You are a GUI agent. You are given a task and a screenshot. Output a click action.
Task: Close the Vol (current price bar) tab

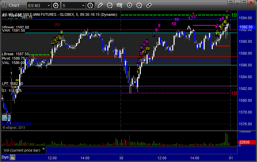coord(44,149)
